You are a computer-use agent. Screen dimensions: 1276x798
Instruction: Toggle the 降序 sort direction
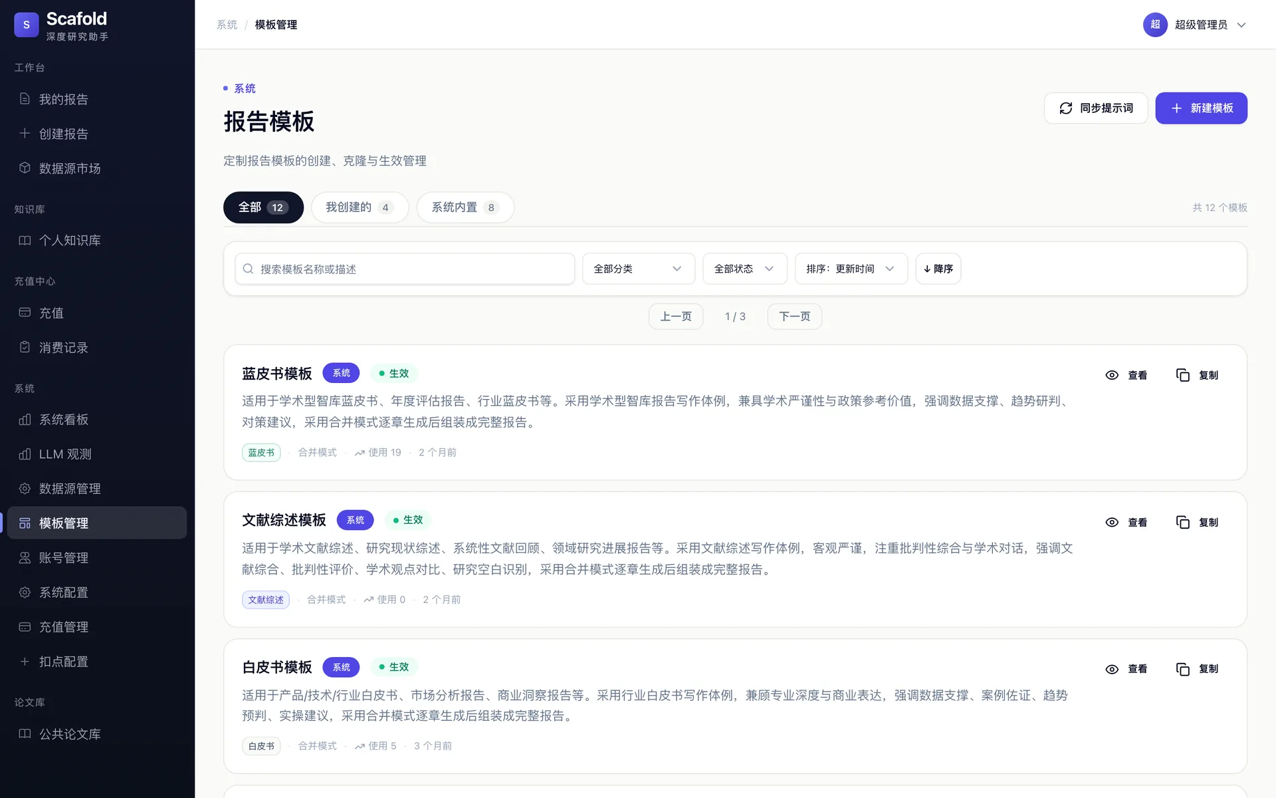tap(938, 269)
